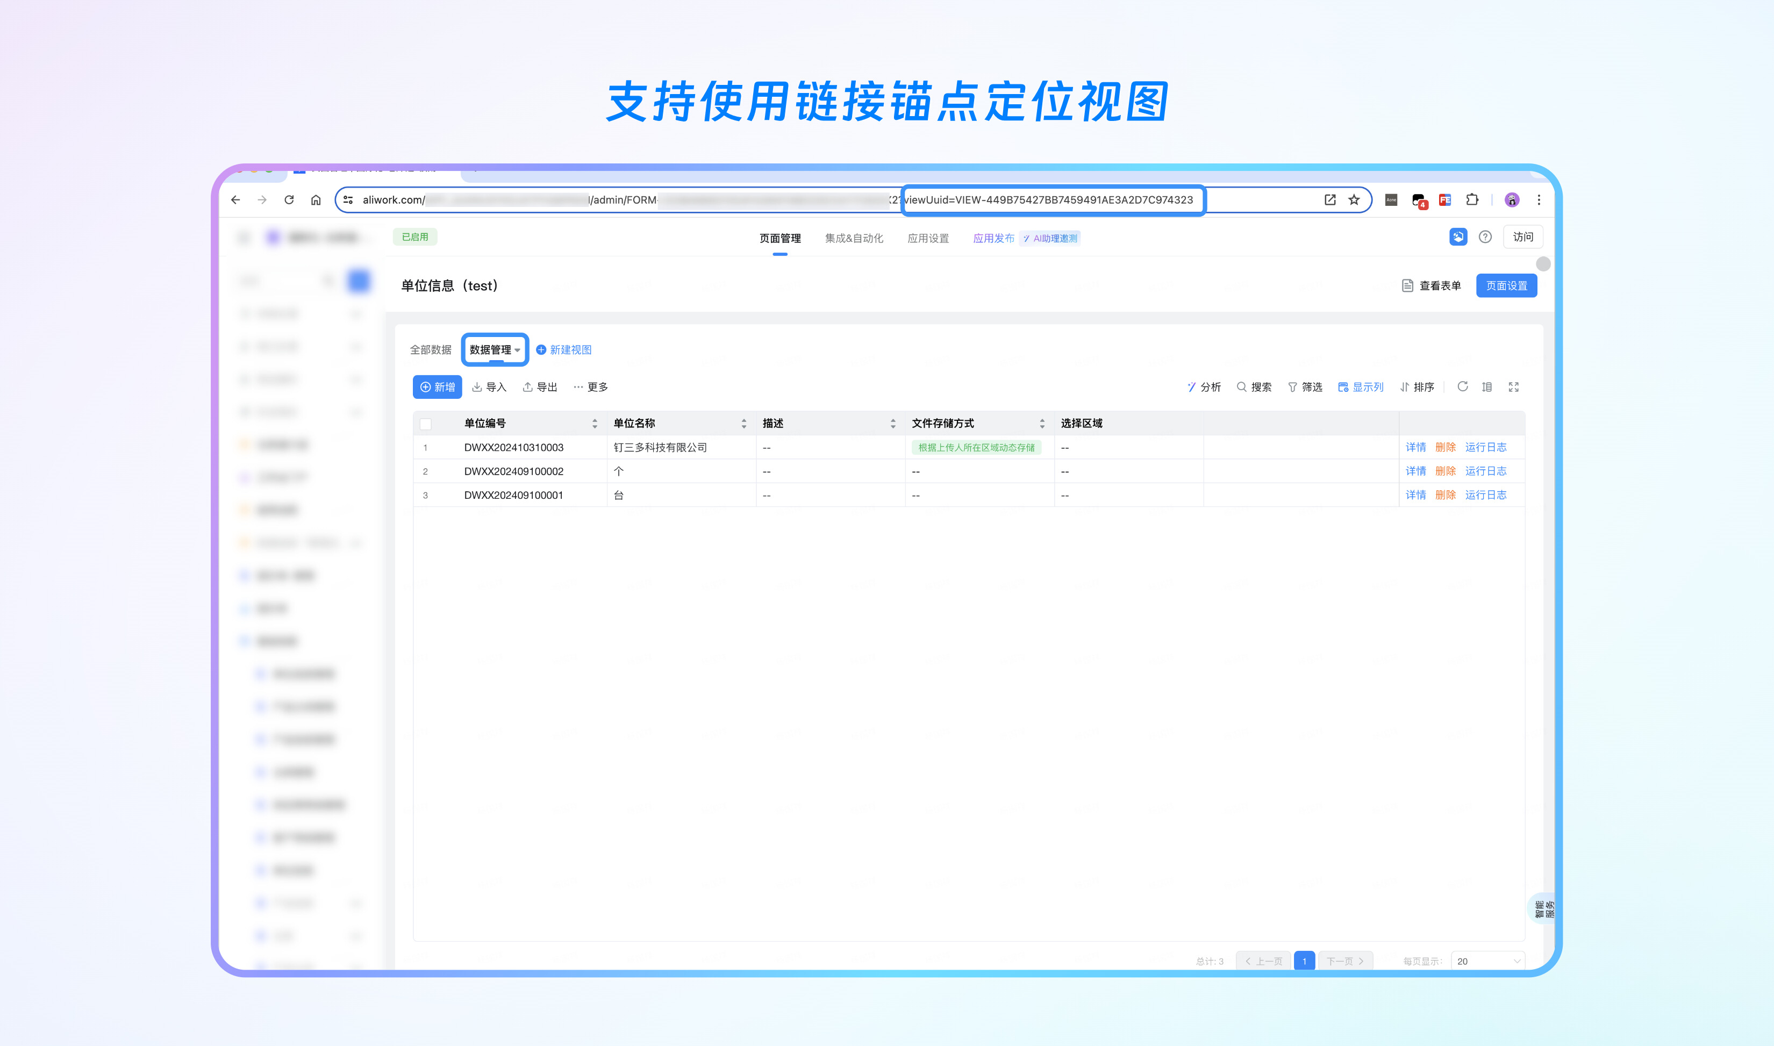Screen dimensions: 1774x1046
Task: Click the row height adjust icon
Action: [x=1487, y=387]
